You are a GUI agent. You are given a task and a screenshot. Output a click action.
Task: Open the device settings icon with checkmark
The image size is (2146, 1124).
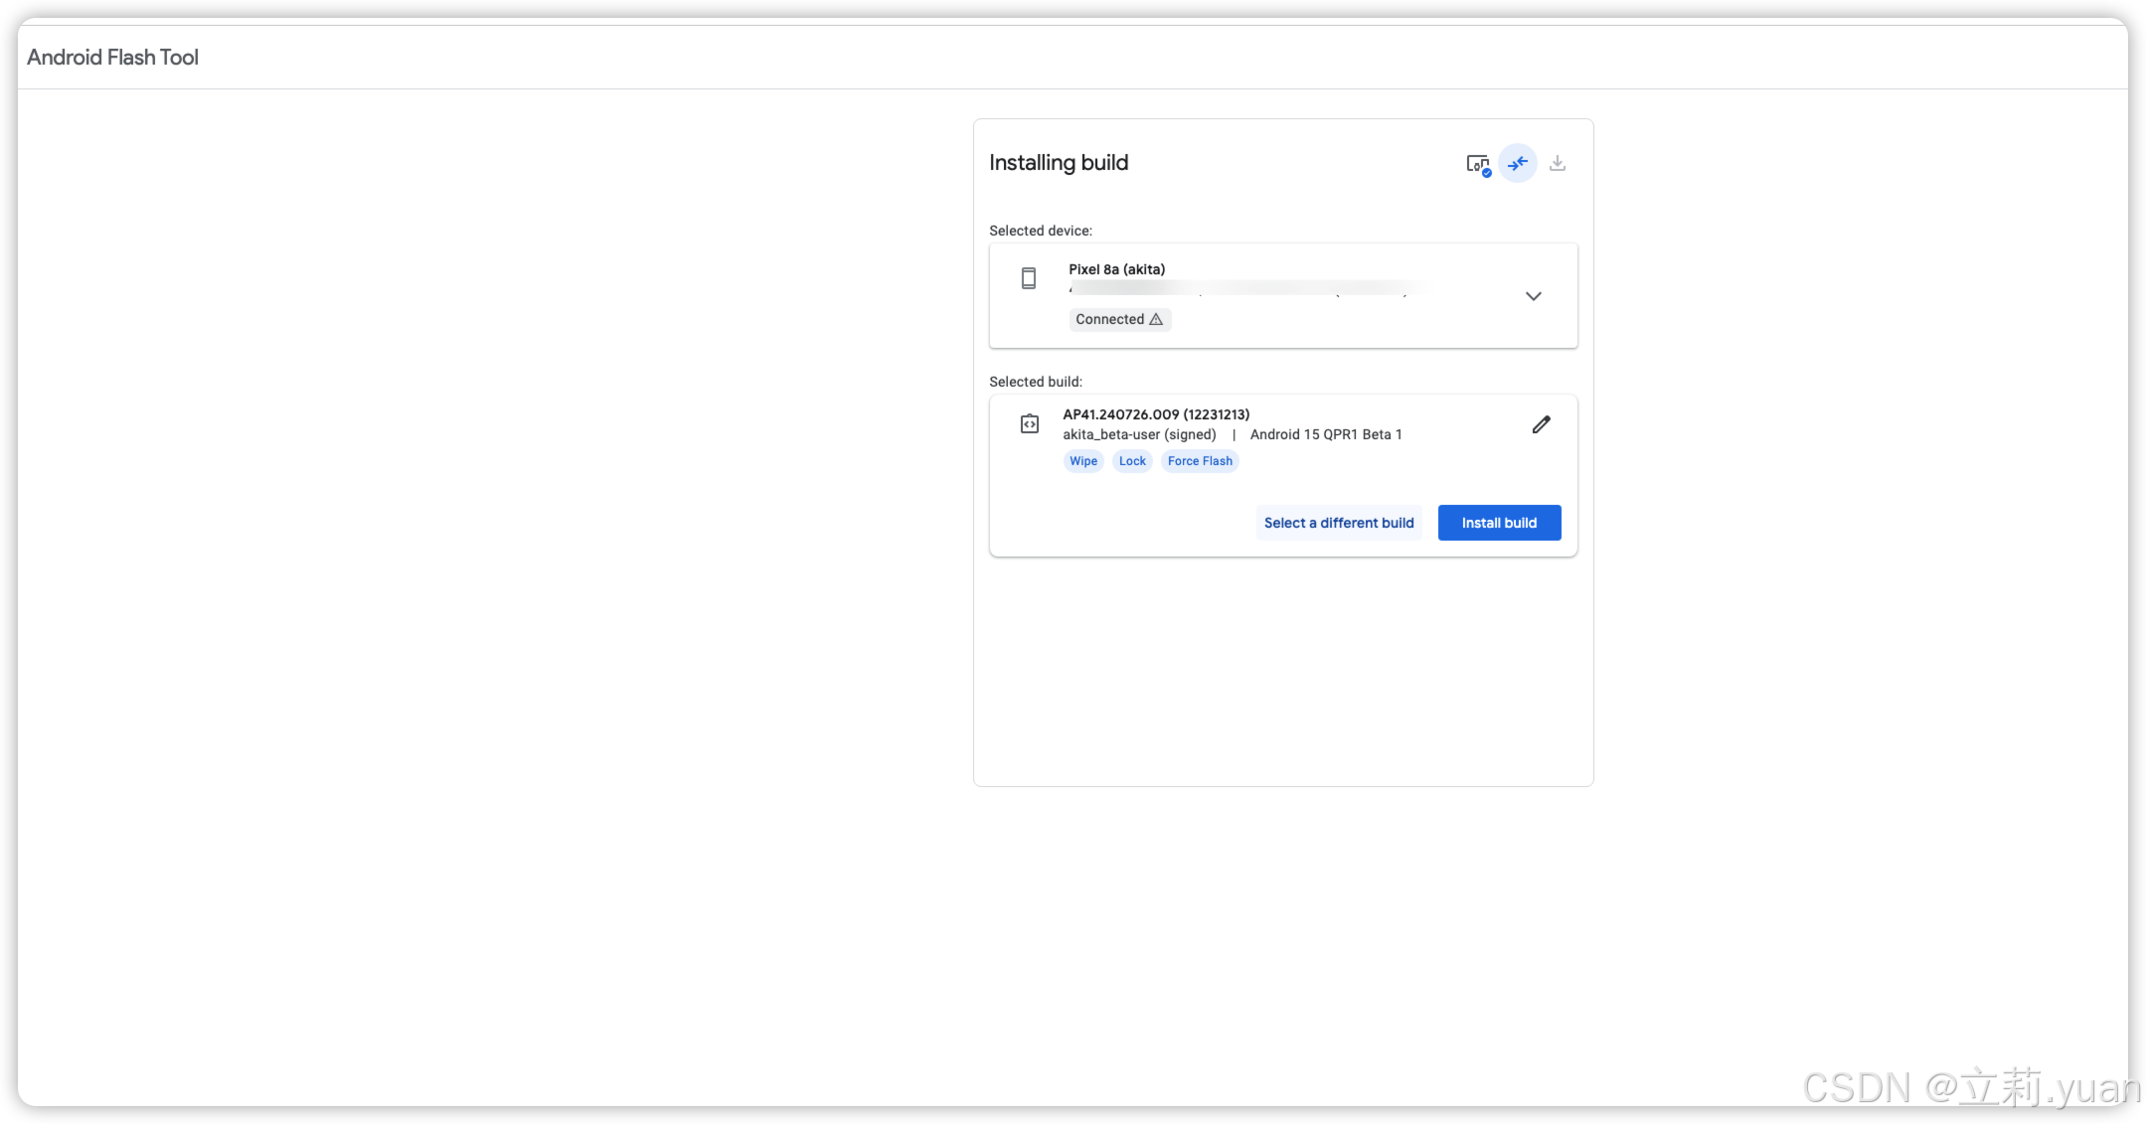pos(1478,164)
